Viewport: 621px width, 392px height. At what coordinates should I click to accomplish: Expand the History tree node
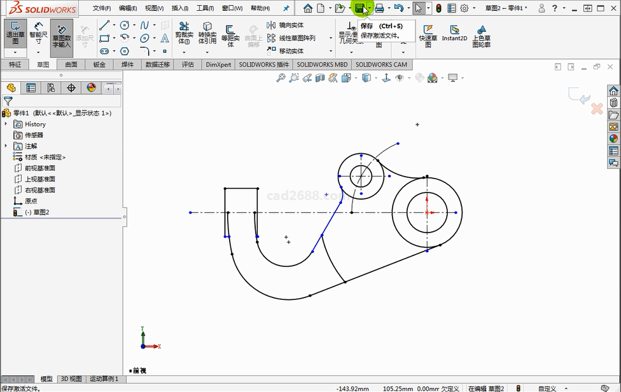coord(6,124)
